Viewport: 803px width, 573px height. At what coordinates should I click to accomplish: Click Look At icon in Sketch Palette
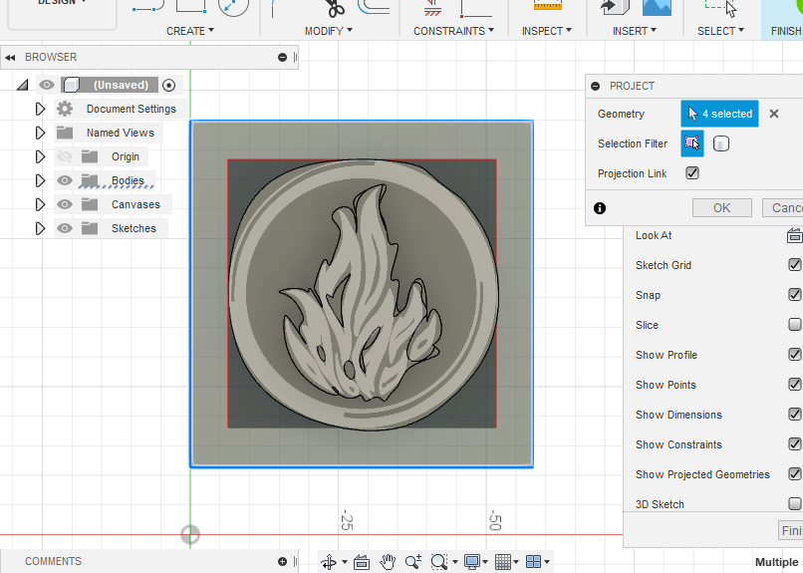pos(794,235)
